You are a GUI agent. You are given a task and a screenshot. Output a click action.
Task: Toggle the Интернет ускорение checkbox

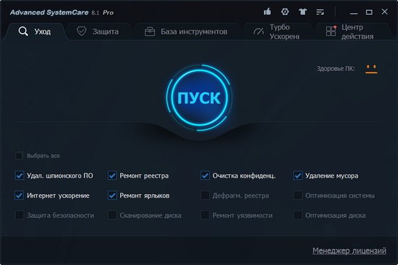pyautogui.click(x=19, y=195)
